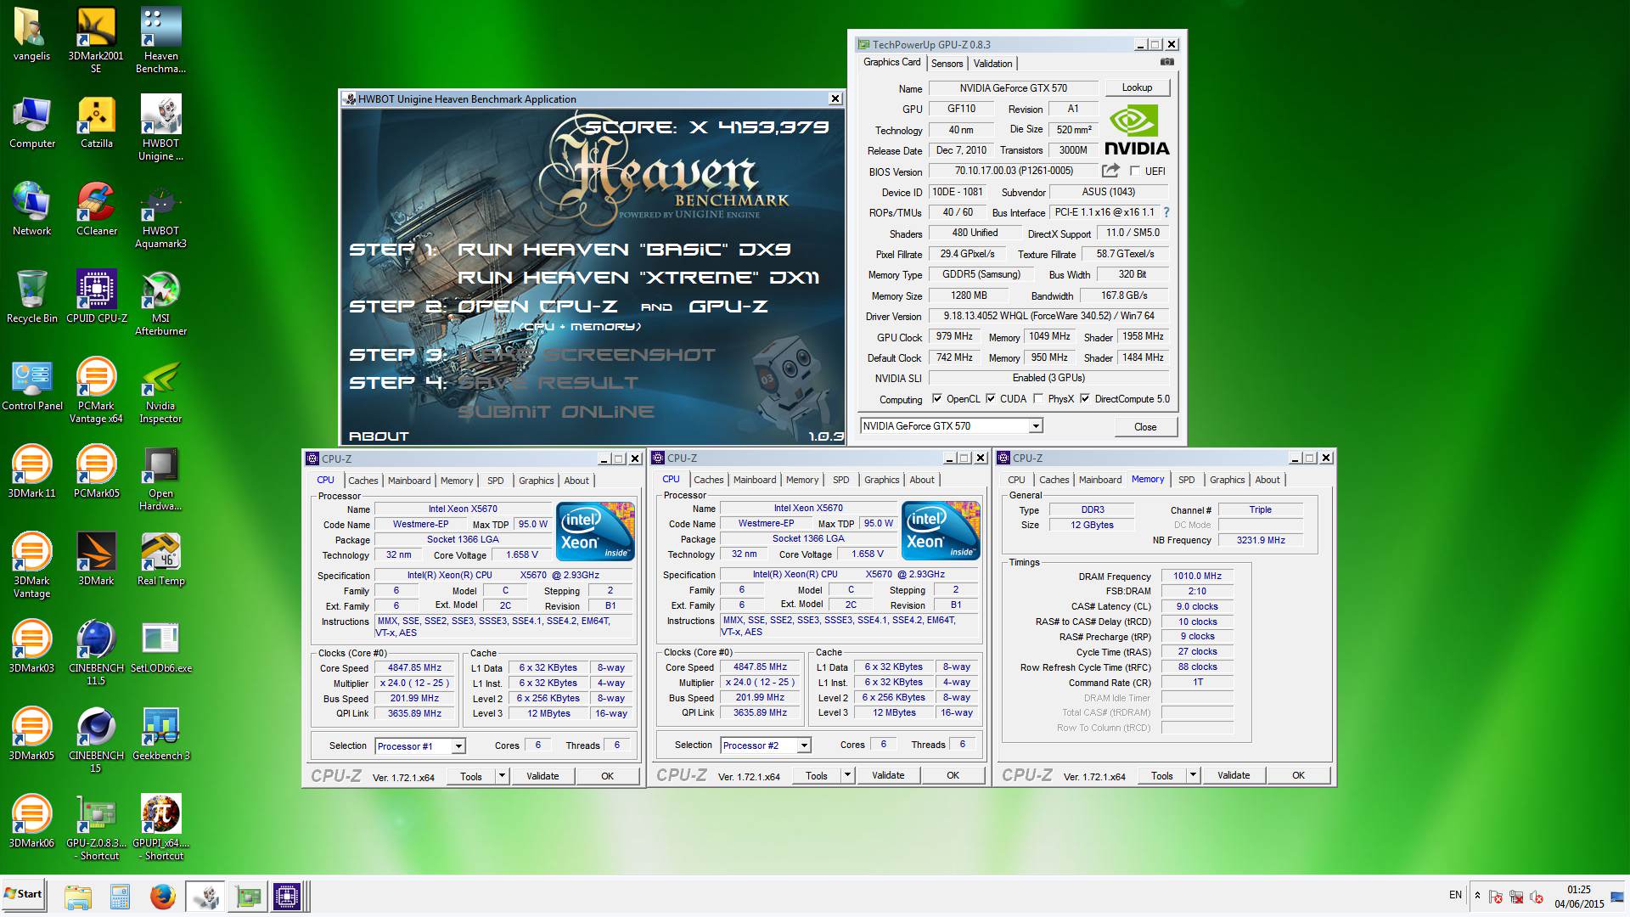Click the CCleaner desktop icon
This screenshot has height=917, width=1630.
[96, 209]
